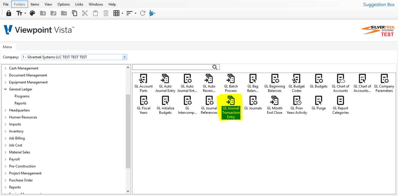
Task: Click the add new folder icon
Action: click(x=43, y=13)
